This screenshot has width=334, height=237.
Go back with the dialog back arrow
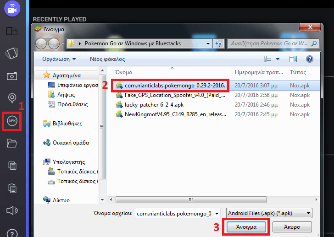[x=41, y=44]
